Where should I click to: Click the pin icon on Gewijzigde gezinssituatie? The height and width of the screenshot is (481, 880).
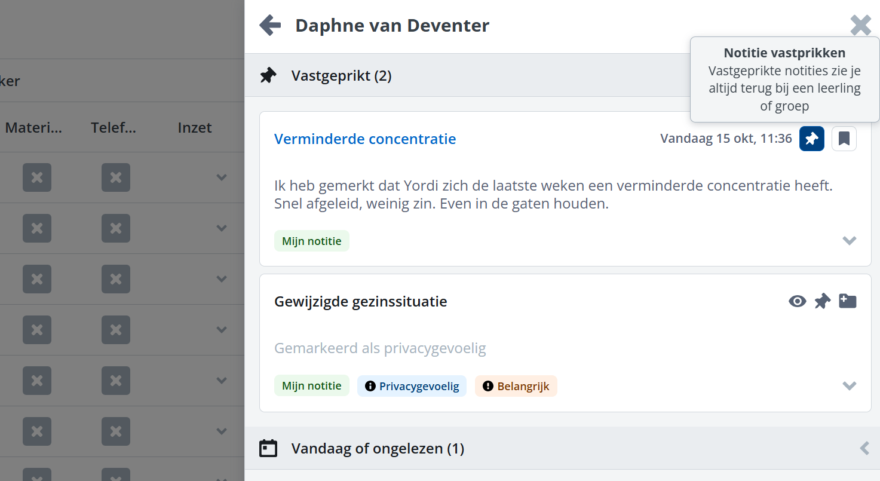(x=823, y=301)
